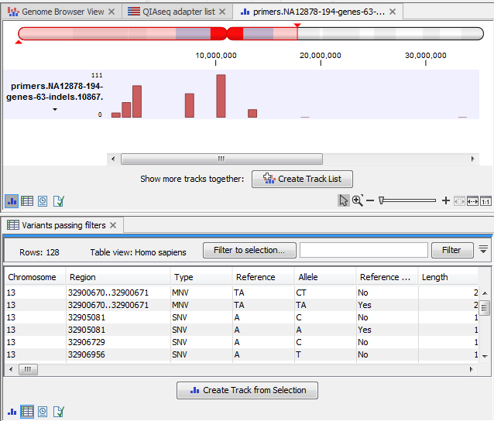The image size is (494, 421).
Task: Toggle table view in lower panel
Action: tap(27, 411)
